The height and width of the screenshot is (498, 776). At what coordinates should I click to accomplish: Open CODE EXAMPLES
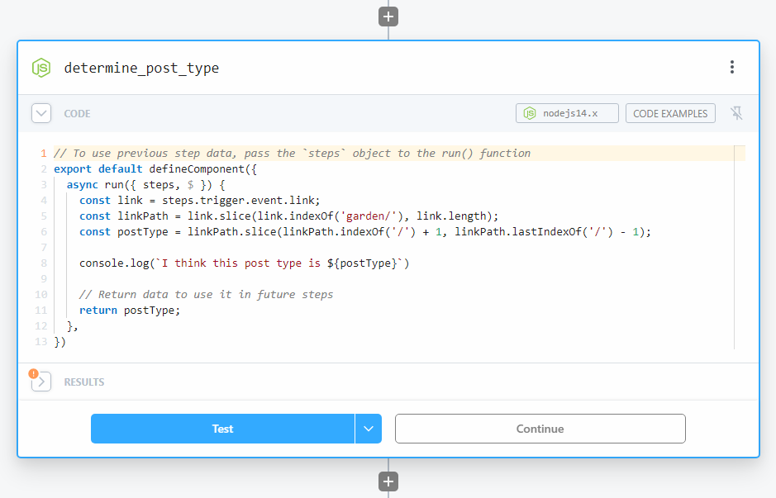[x=670, y=113]
